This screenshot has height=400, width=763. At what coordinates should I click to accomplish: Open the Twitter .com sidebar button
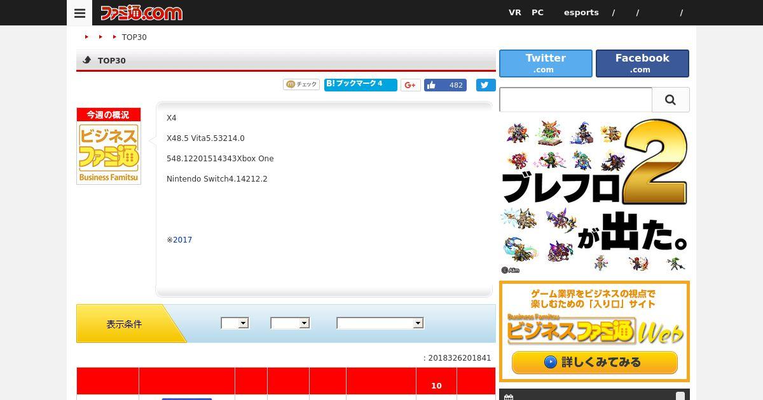(x=546, y=63)
